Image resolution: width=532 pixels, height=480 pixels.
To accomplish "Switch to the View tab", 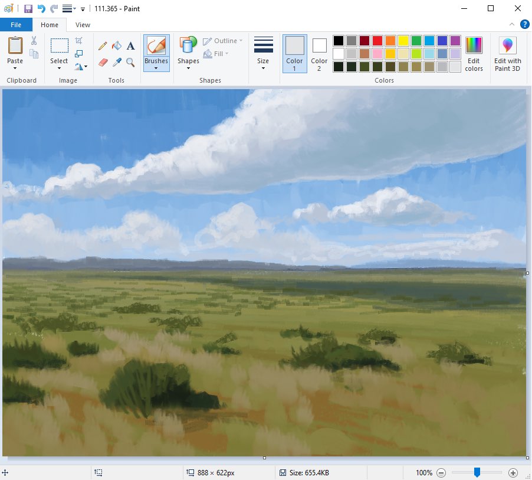I will [x=83, y=25].
